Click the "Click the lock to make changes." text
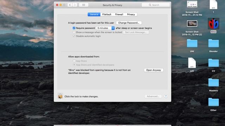Viewport: 225px width, 126px height. pyautogui.click(x=81, y=97)
